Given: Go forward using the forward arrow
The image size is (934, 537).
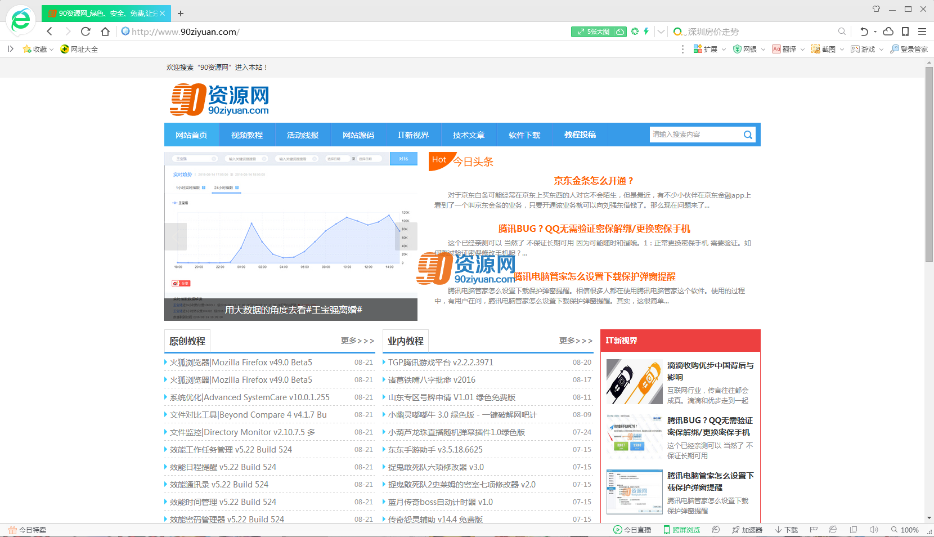Looking at the screenshot, I should (68, 32).
